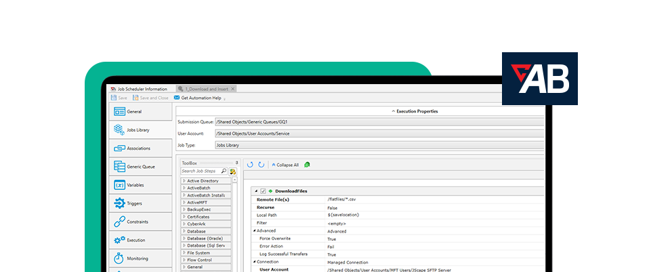670x272 pixels.
Task: Click the Error Action value Fail
Action: [x=331, y=247]
